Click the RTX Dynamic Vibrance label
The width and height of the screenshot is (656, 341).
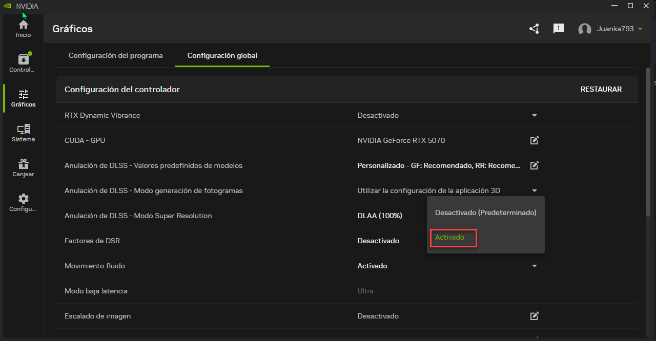click(x=102, y=115)
